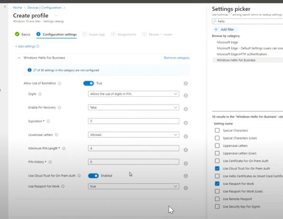This screenshot has width=283, height=219.
Task: Click the Home breadcrumb link
Action: (x=18, y=8)
